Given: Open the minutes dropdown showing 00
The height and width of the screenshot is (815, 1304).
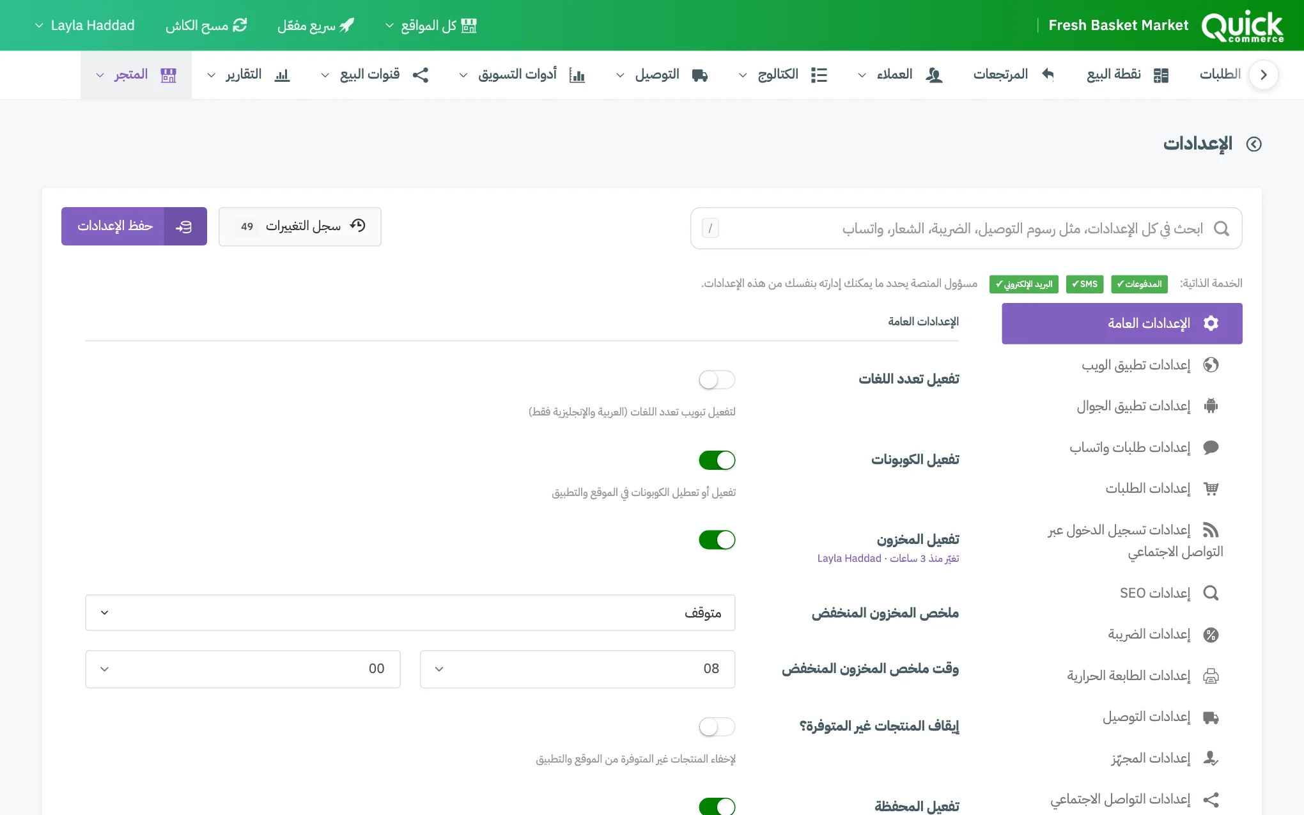Looking at the screenshot, I should coord(243,669).
